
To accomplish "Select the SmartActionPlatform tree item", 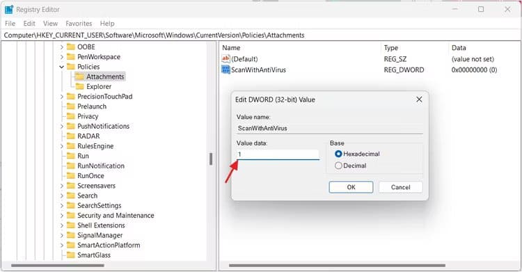I will 109,245.
